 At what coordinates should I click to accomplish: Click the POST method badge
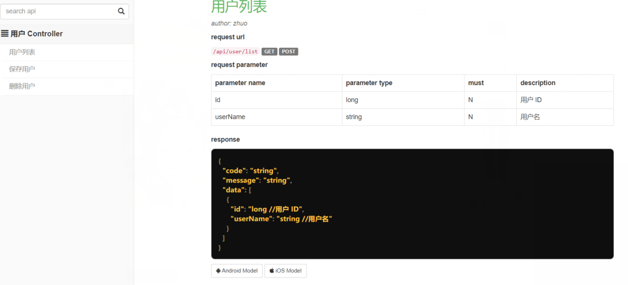point(289,51)
